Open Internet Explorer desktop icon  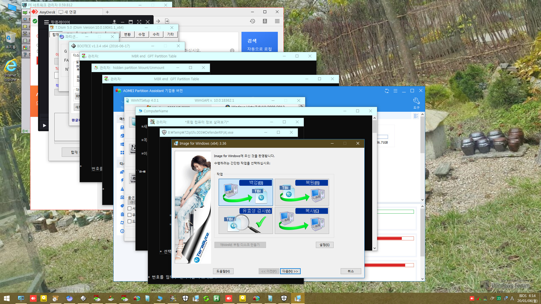pyautogui.click(x=11, y=70)
